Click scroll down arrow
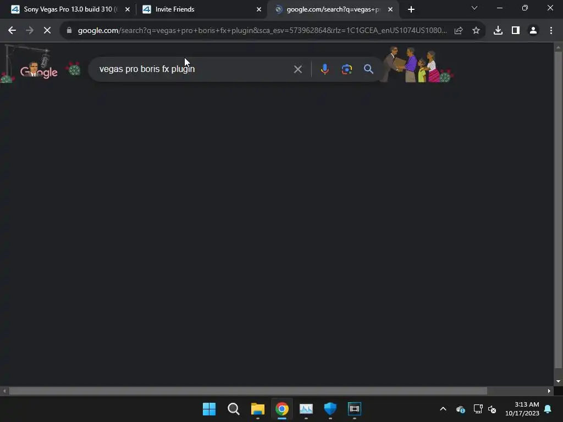563x422 pixels. tap(558, 381)
